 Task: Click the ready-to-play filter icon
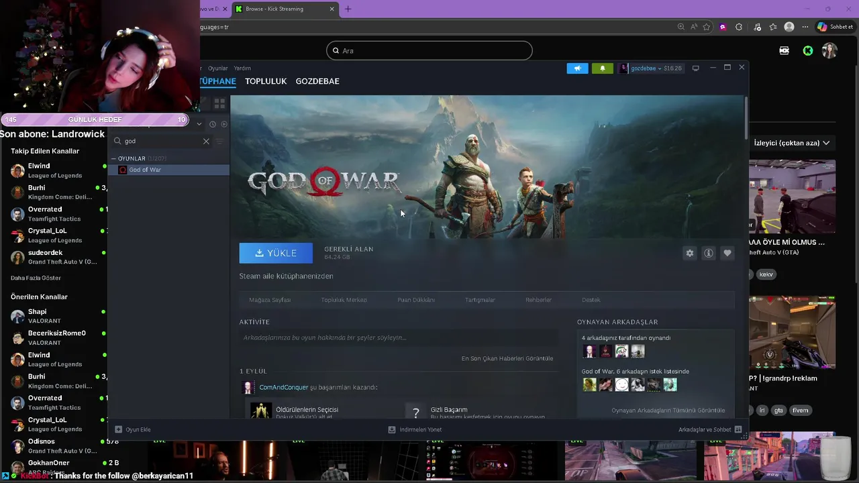pyautogui.click(x=224, y=124)
